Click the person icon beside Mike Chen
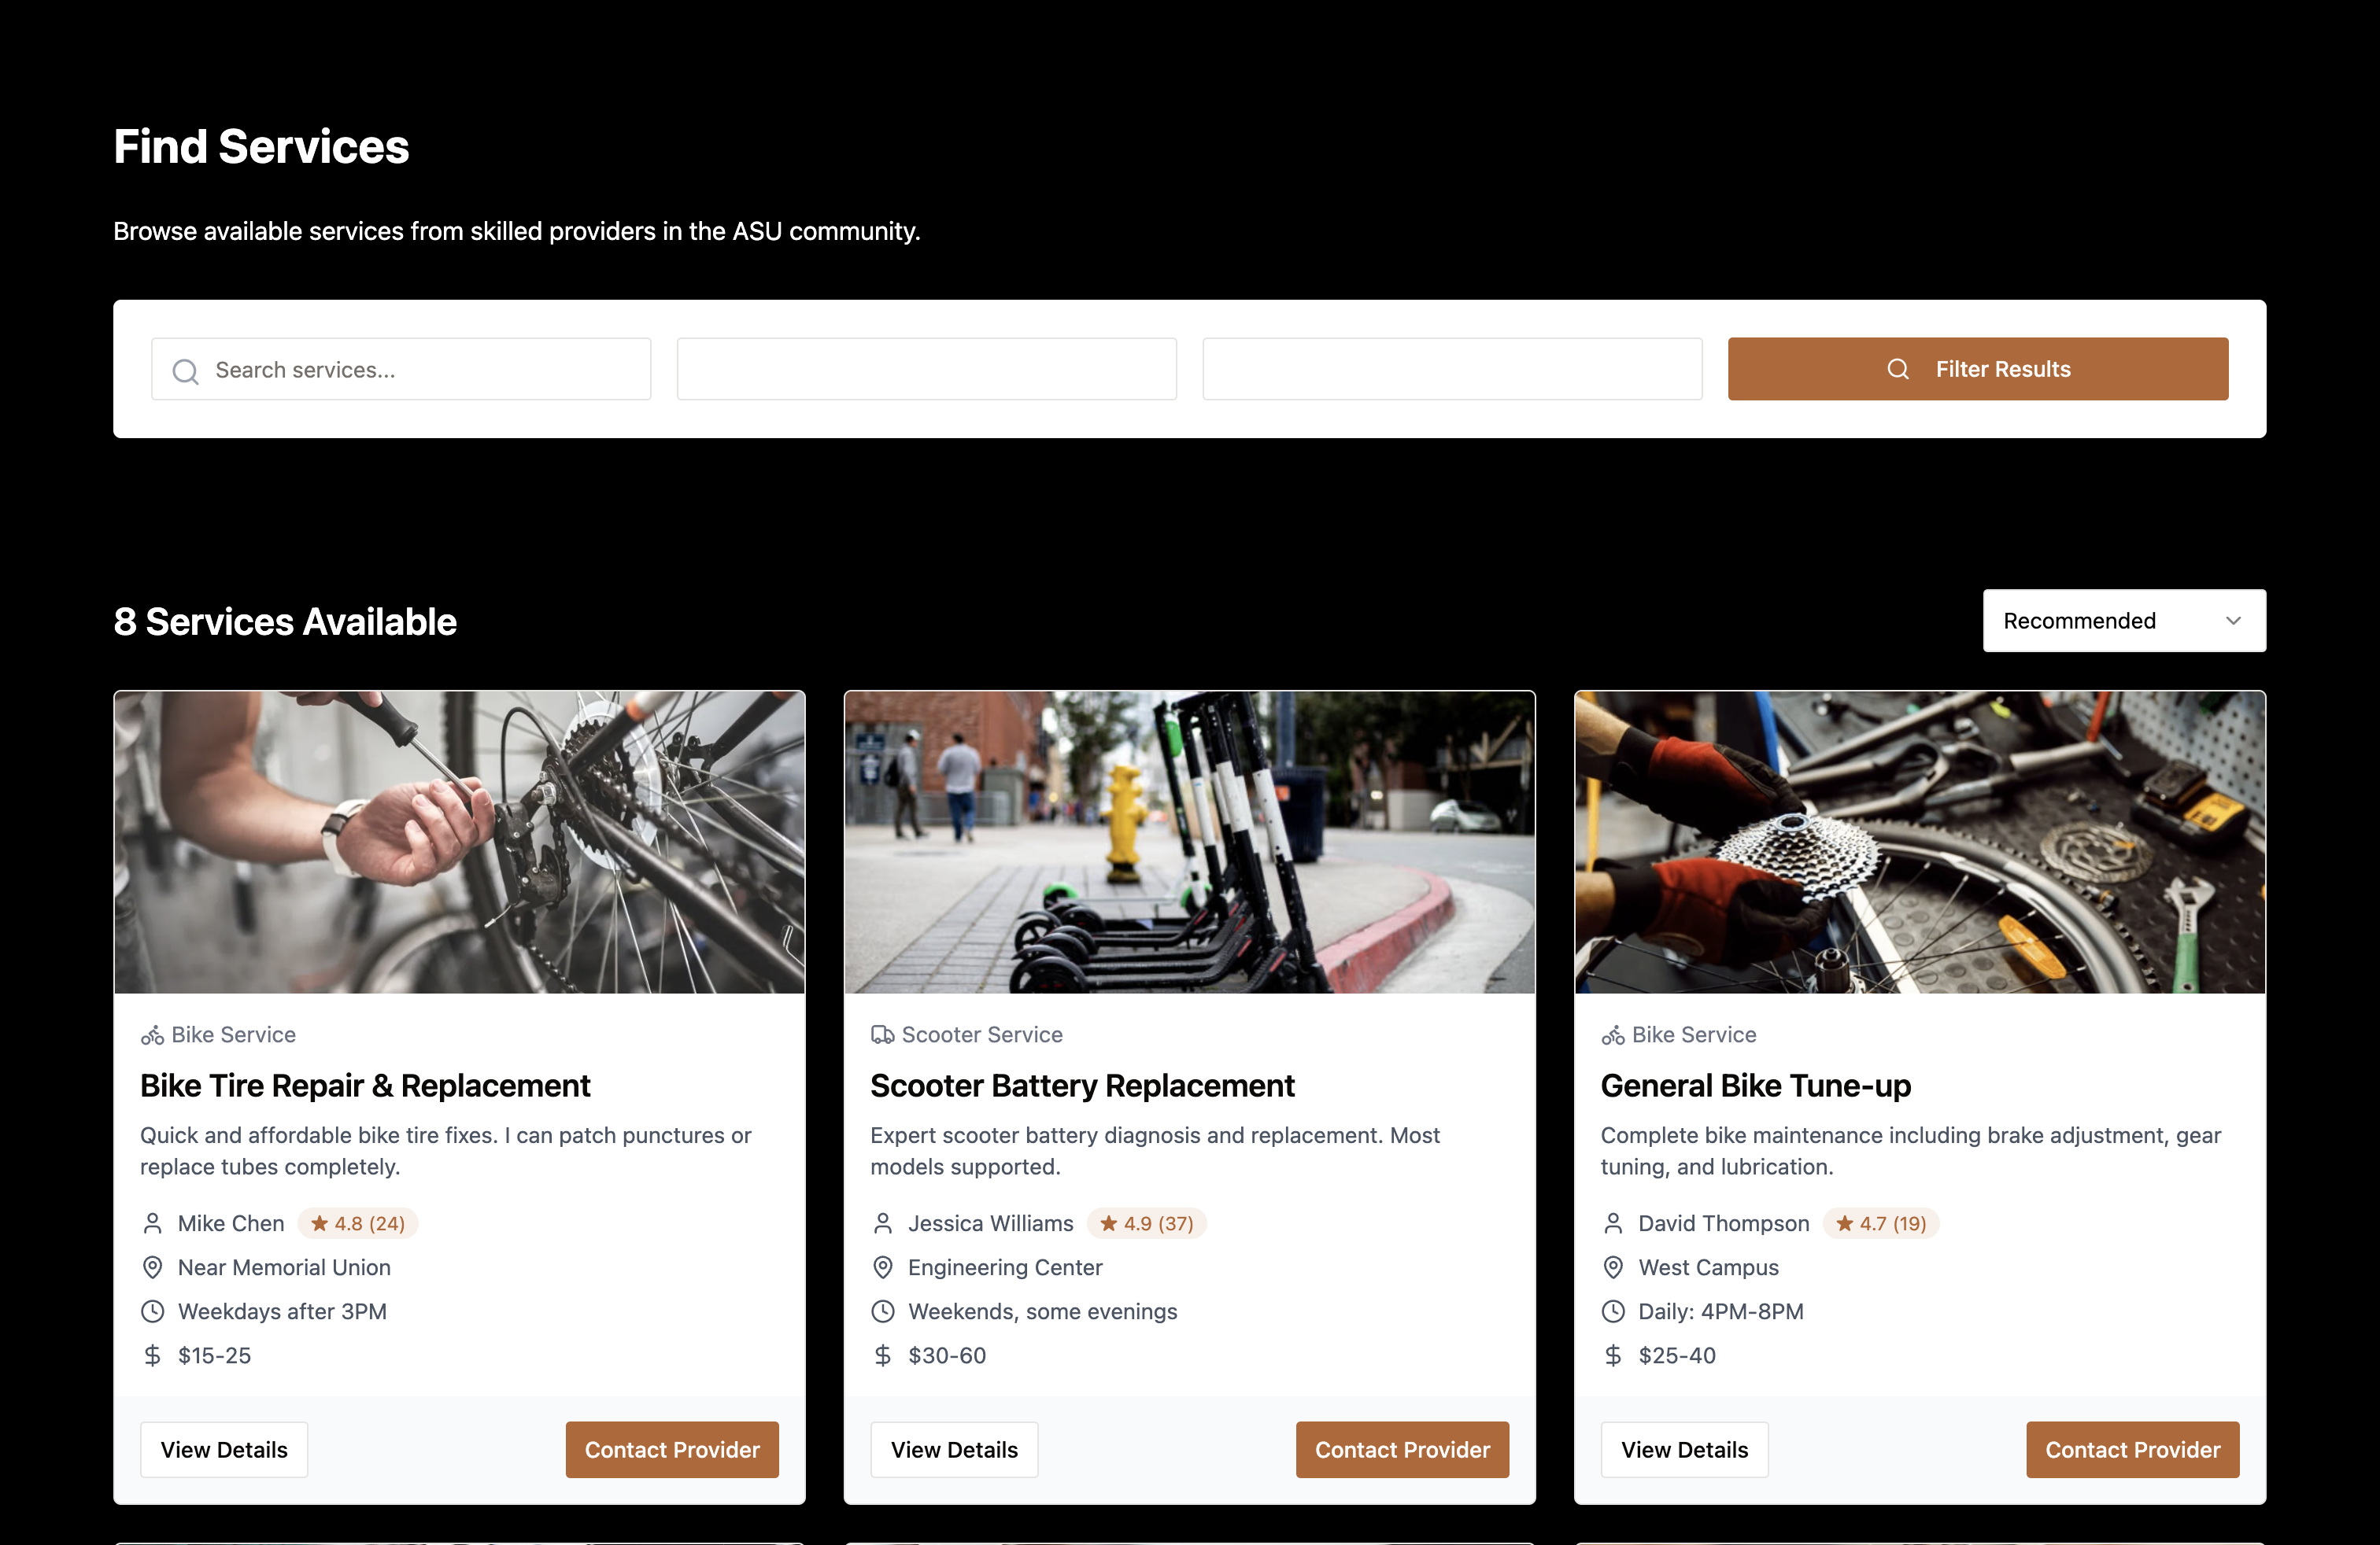Screen dimensions: 2380x1545 152,1223
